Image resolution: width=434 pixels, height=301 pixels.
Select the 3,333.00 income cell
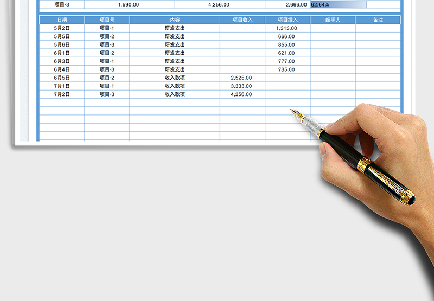(x=242, y=86)
